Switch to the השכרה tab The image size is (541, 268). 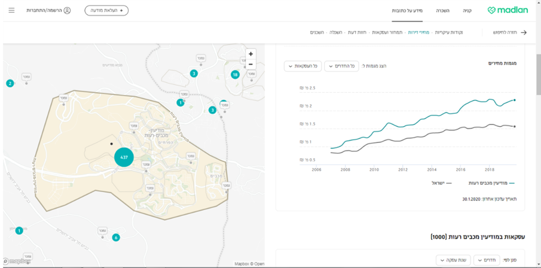(442, 11)
